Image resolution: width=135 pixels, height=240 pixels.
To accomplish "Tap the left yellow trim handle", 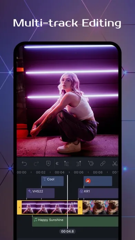I will [x=19, y=207].
